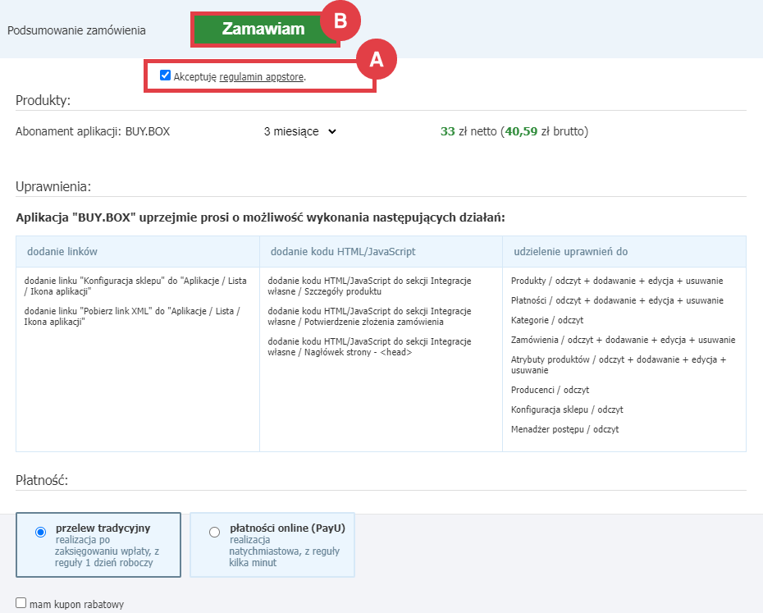Click the Płatność section heading
Screen dimensions: 763x613
click(x=42, y=480)
